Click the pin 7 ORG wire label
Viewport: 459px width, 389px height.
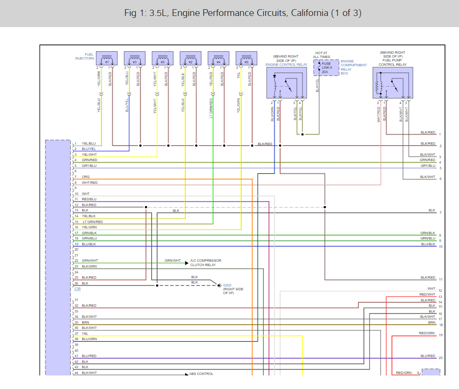pos(86,177)
